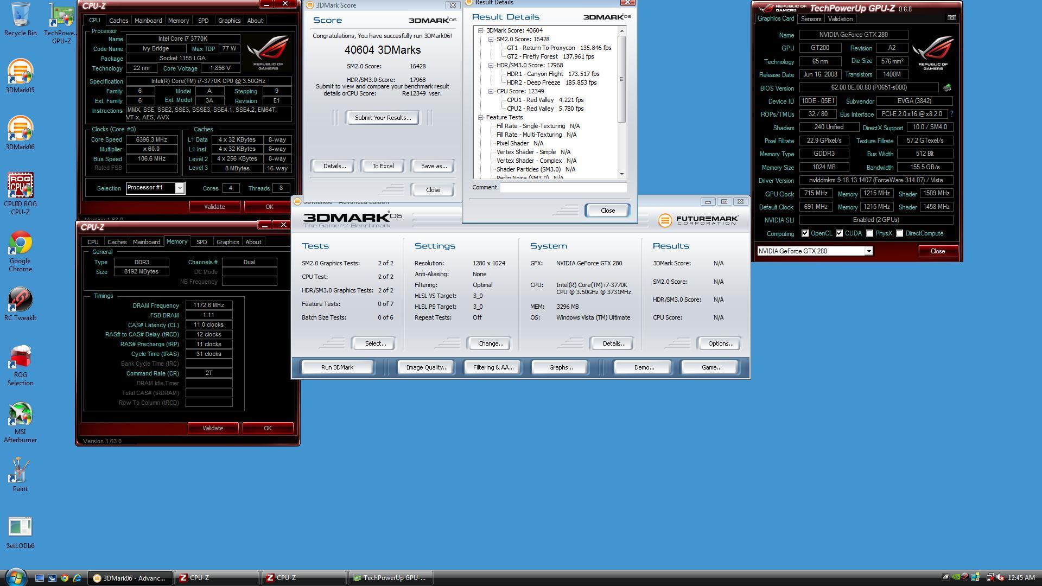Click the GPU-Z screenshot camera icon
Image resolution: width=1042 pixels, height=586 pixels.
pyautogui.click(x=951, y=18)
